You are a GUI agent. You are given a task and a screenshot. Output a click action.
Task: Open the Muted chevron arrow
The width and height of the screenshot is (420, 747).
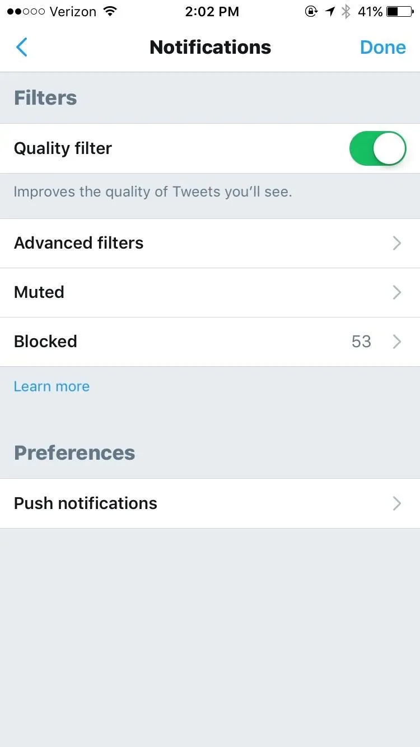[x=397, y=292]
